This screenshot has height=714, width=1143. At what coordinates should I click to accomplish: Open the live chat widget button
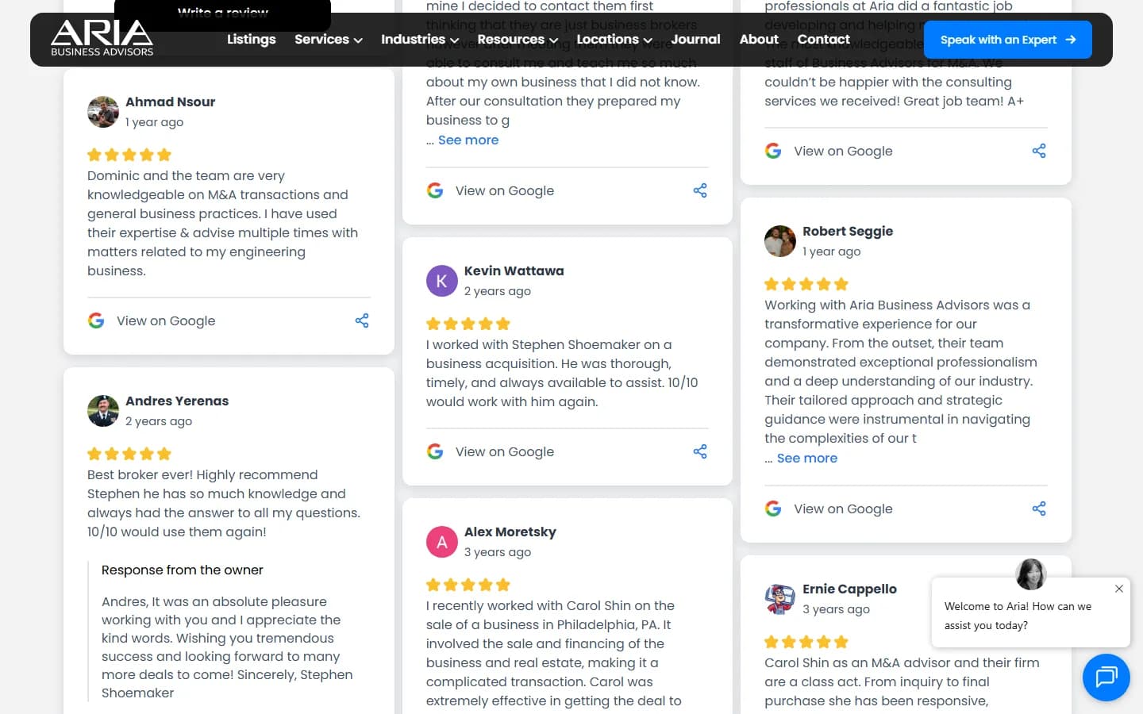click(1106, 678)
